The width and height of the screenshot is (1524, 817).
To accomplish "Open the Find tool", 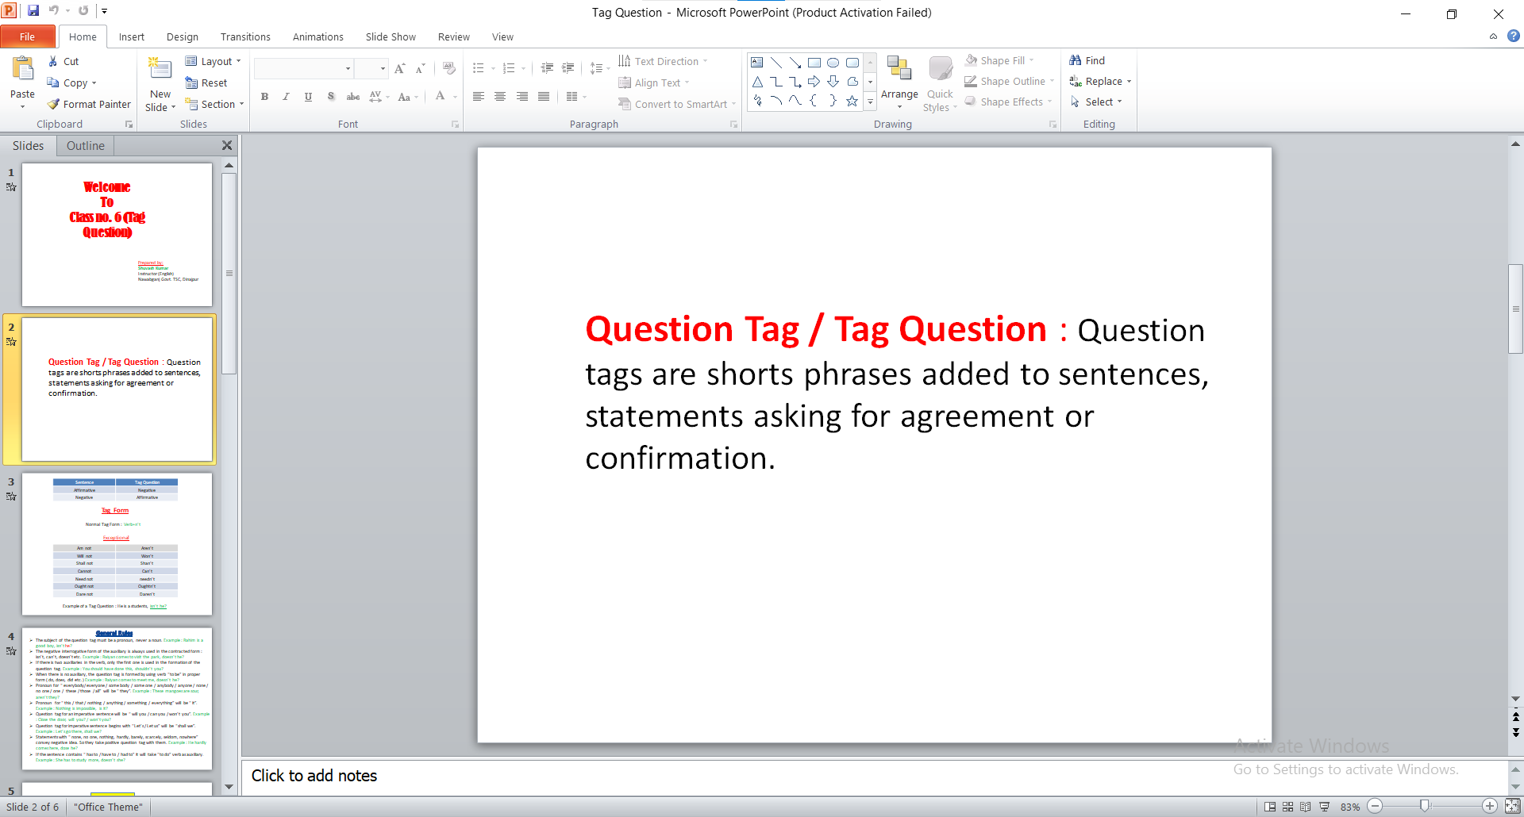I will point(1087,60).
